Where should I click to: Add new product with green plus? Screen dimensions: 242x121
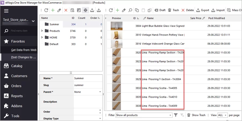click(x=117, y=10)
